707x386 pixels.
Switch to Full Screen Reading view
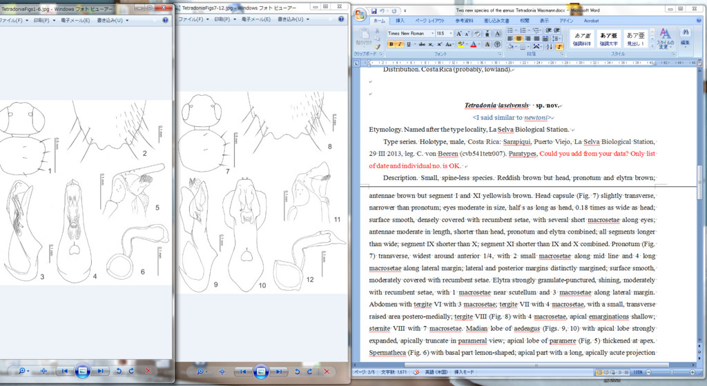[606, 372]
